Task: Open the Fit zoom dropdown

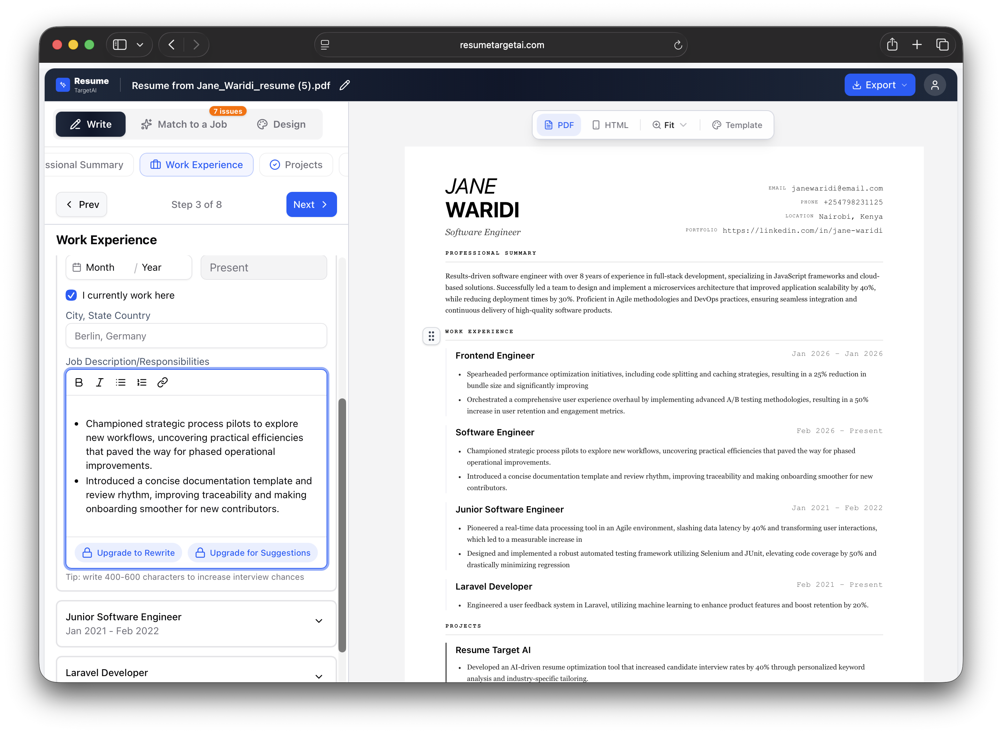Action: pyautogui.click(x=669, y=125)
